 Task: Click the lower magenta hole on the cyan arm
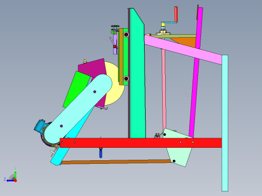(61, 126)
